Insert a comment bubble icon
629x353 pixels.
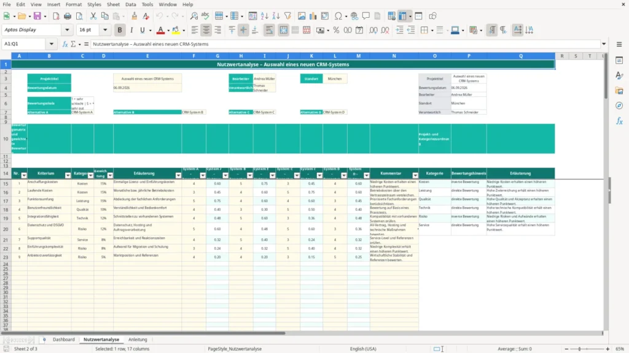point(366,16)
